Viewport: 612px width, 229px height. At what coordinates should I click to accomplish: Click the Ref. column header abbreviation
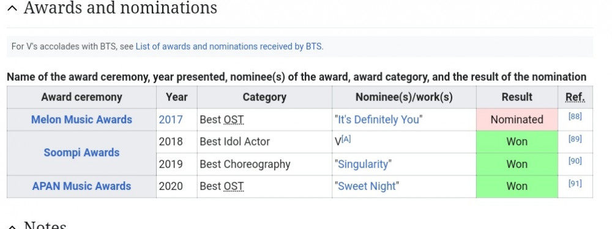click(x=575, y=97)
